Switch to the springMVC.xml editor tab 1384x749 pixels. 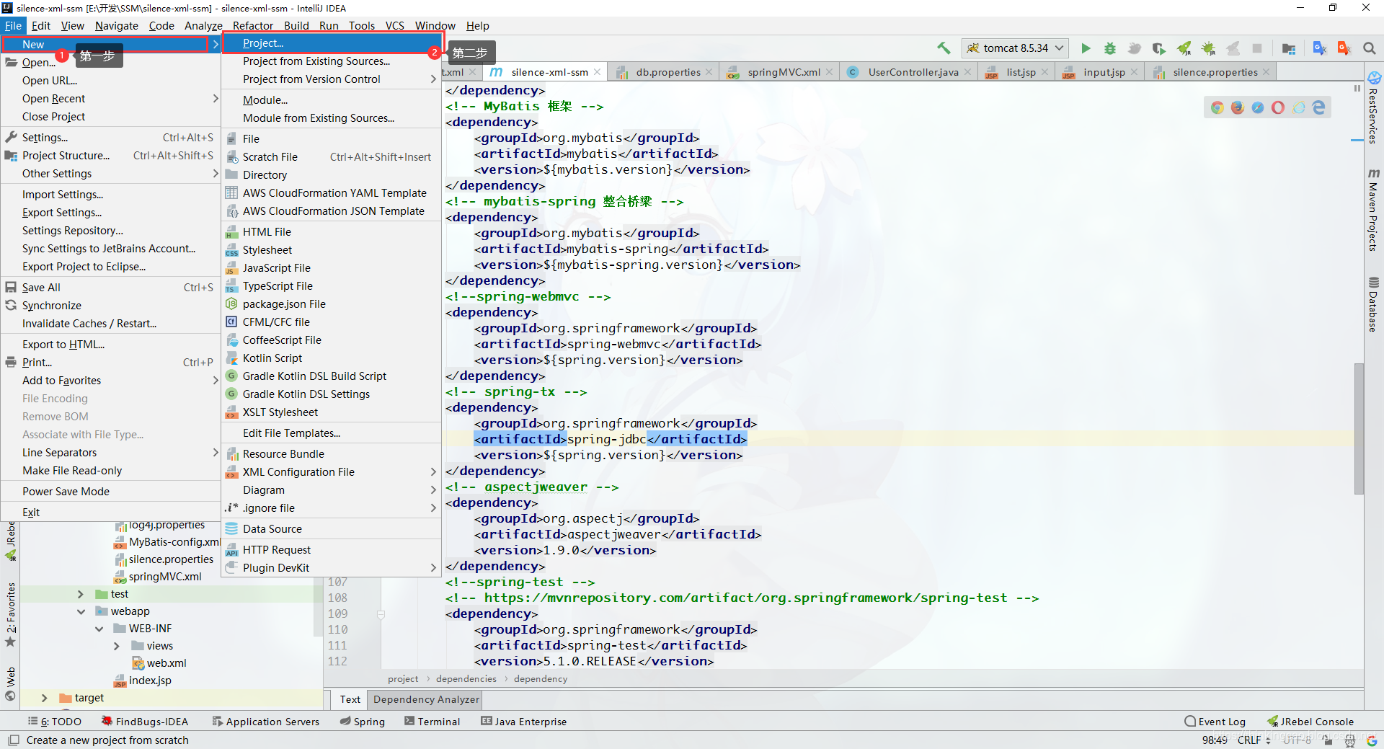pyautogui.click(x=783, y=72)
